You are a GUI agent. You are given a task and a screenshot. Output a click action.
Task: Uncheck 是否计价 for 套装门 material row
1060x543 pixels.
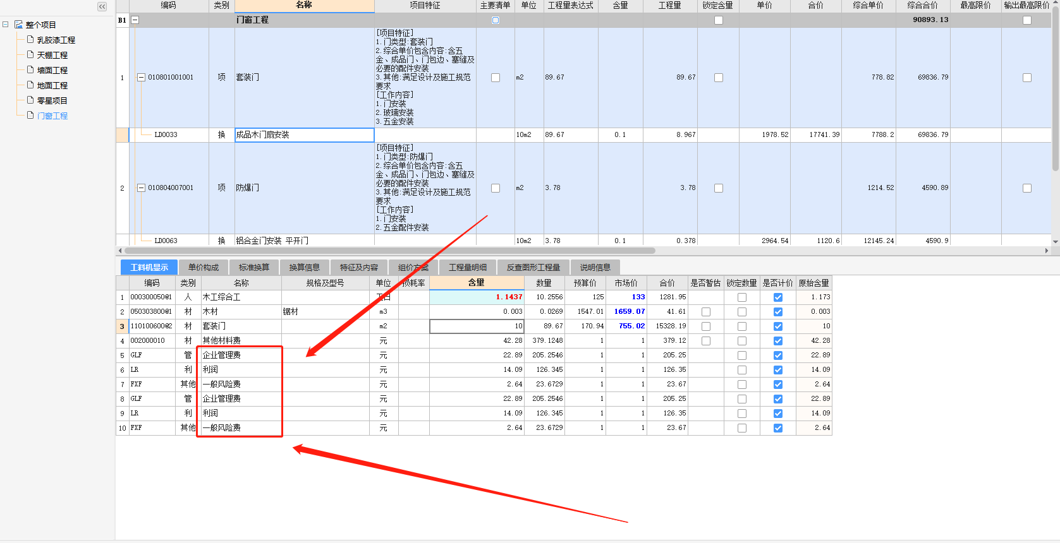tap(778, 326)
